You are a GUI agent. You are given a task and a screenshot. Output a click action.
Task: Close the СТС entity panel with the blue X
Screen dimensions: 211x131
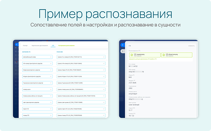pyautogui.click(x=122, y=45)
